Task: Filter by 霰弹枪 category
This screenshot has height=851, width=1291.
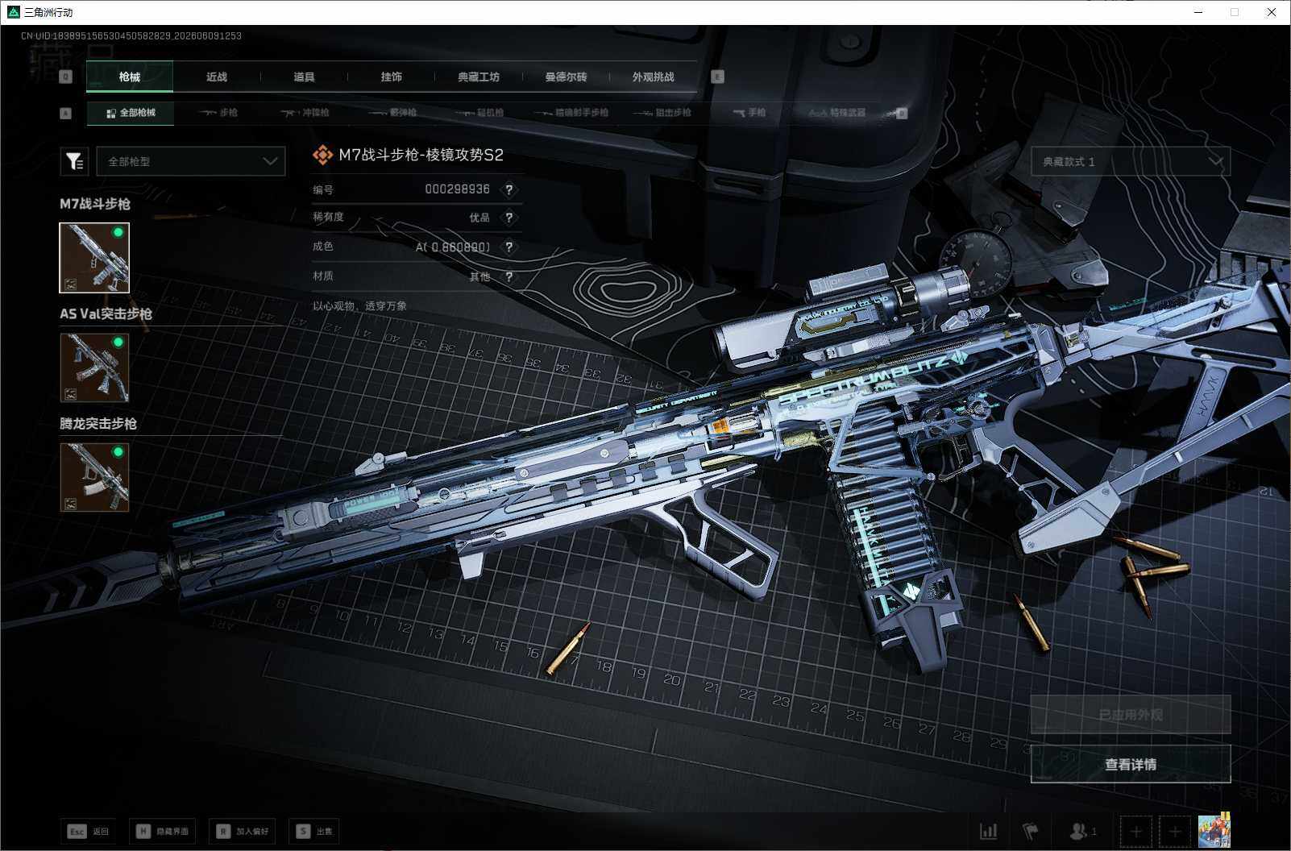Action: (392, 113)
